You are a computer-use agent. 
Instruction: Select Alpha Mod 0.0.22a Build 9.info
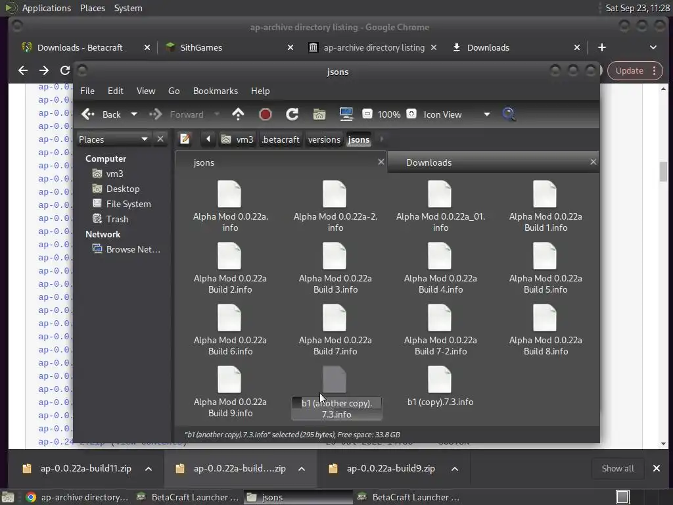(230, 392)
